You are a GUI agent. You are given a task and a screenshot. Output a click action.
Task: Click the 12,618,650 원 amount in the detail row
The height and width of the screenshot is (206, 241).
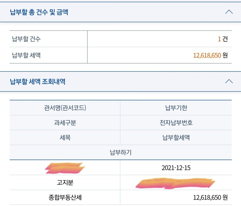[210, 198]
